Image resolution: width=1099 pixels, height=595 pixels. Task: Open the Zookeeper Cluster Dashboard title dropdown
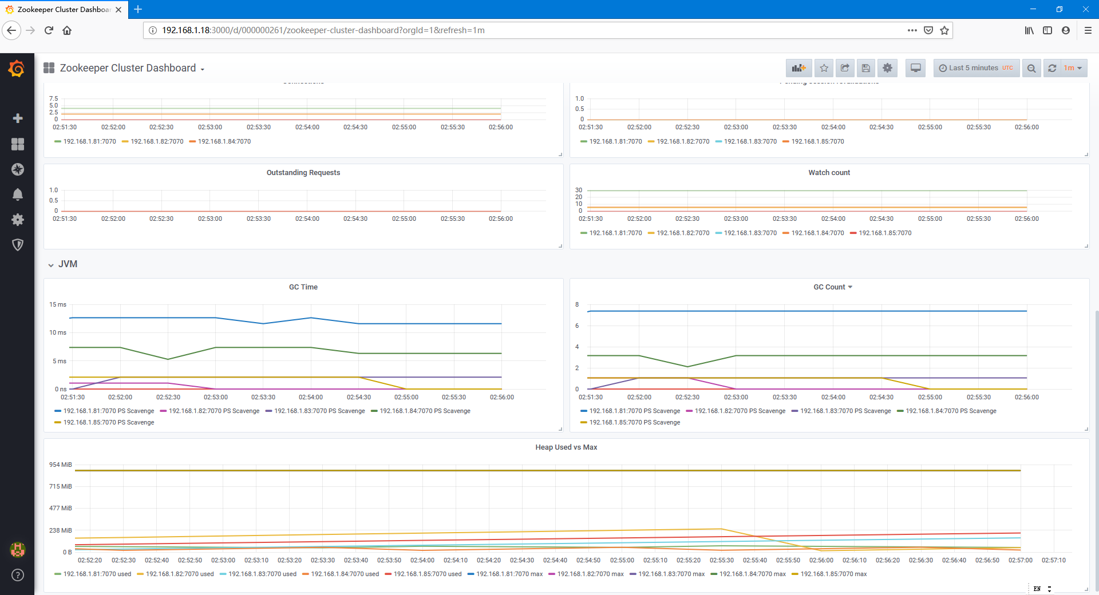(132, 68)
